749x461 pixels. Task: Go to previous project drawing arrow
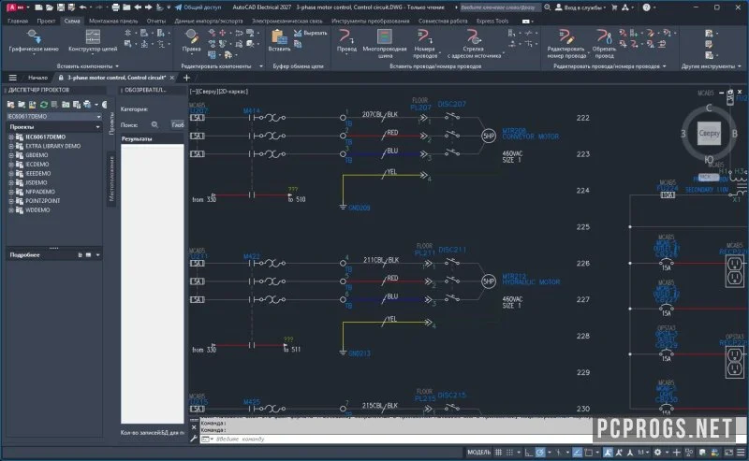[138, 7]
